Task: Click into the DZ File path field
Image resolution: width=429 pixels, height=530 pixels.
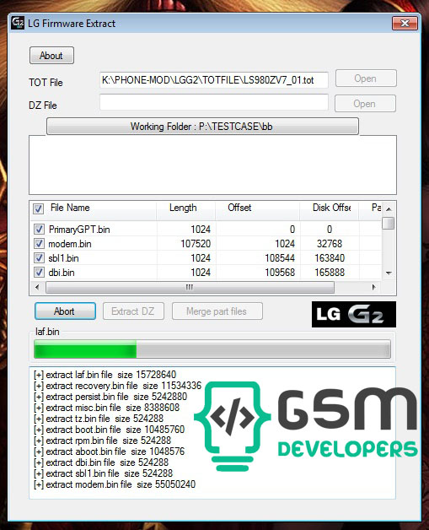Action: tap(214, 102)
